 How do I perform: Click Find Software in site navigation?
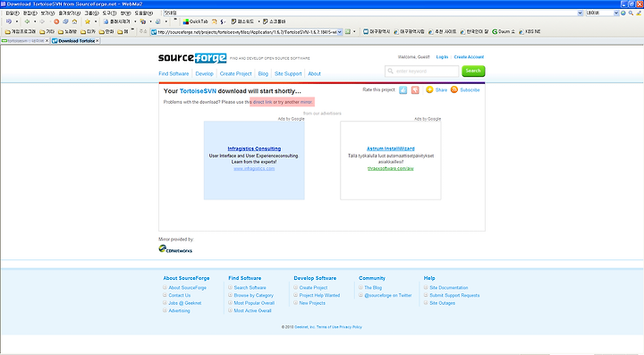pos(174,74)
